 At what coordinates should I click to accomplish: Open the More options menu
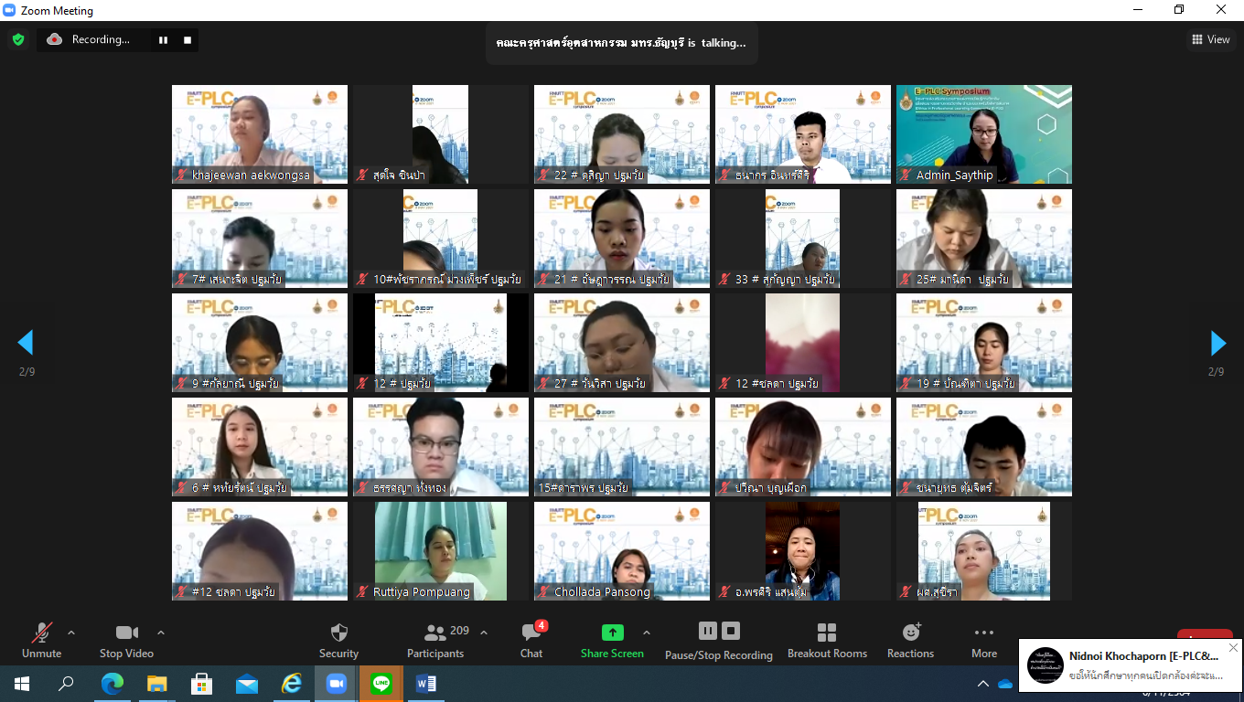pyautogui.click(x=984, y=641)
